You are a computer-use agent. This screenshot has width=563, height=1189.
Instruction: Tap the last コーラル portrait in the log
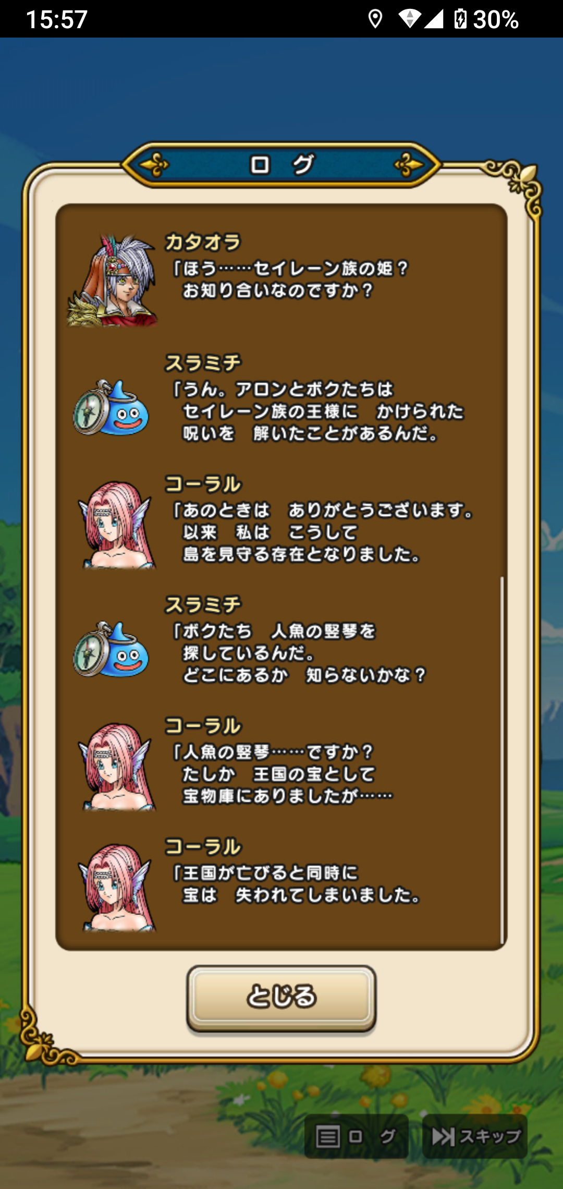click(117, 888)
